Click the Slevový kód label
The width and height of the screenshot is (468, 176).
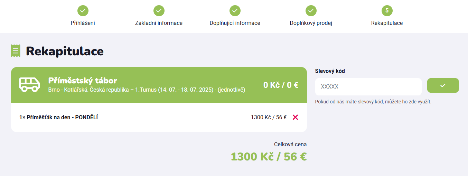pyautogui.click(x=330, y=71)
